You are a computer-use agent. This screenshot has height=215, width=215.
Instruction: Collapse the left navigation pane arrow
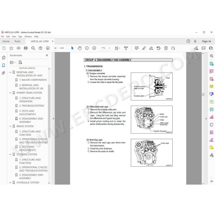click(53, 119)
